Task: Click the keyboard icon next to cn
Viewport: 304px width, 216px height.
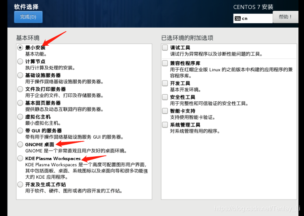Action: (x=238, y=18)
